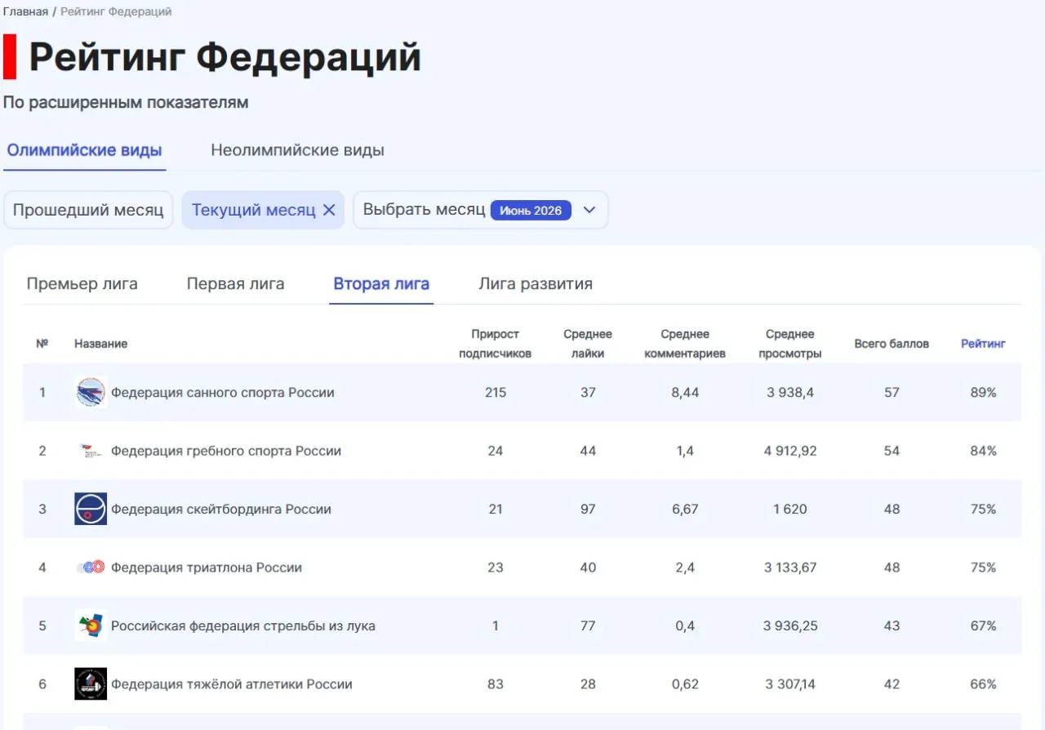
Task: Click total points value 57
Action: (x=892, y=393)
